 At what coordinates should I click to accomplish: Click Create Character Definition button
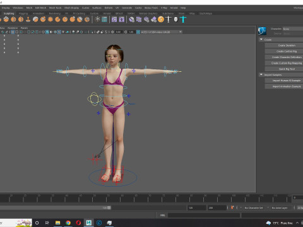284,57
